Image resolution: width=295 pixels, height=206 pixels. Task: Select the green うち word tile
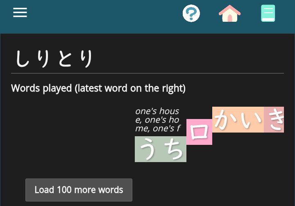click(x=160, y=149)
